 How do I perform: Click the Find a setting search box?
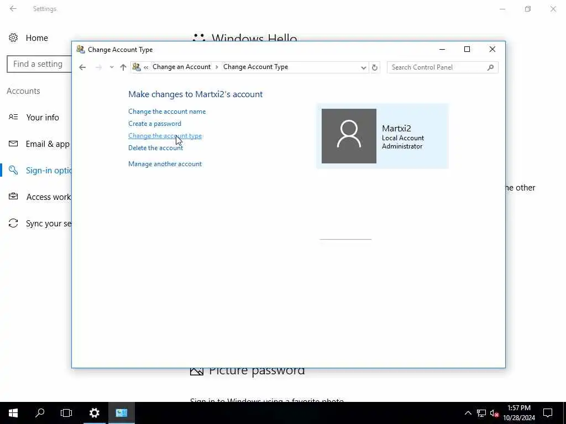point(39,64)
